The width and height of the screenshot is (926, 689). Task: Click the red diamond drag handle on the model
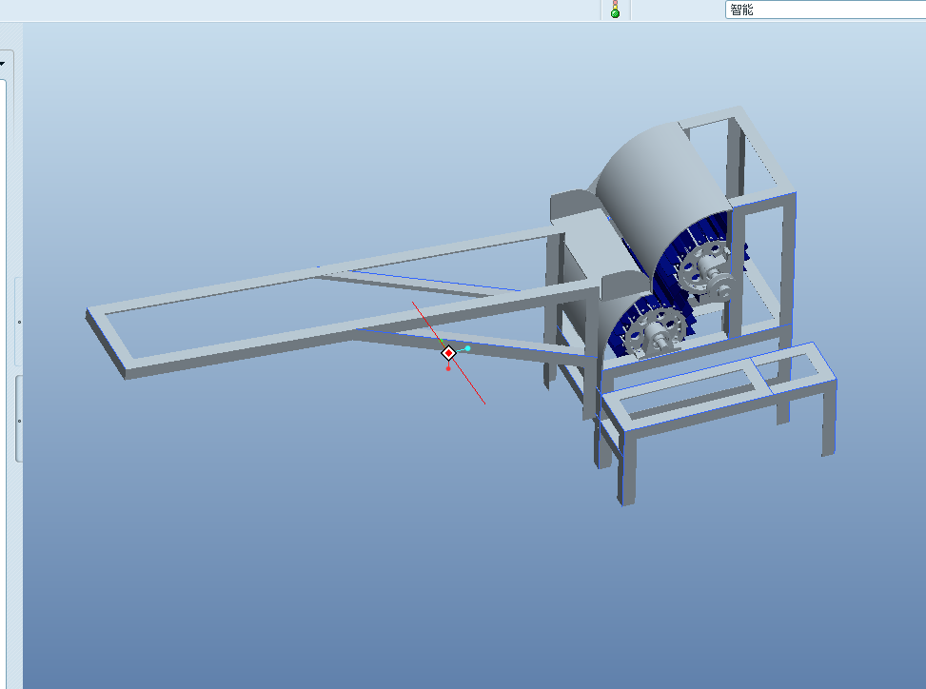(449, 353)
